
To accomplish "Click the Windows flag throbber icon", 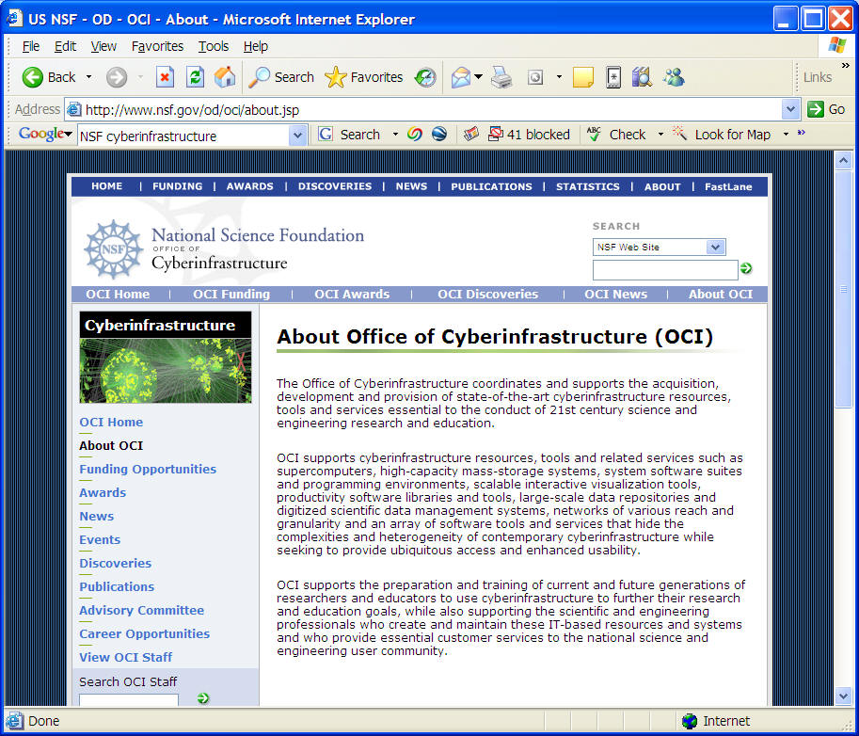I will 837,45.
